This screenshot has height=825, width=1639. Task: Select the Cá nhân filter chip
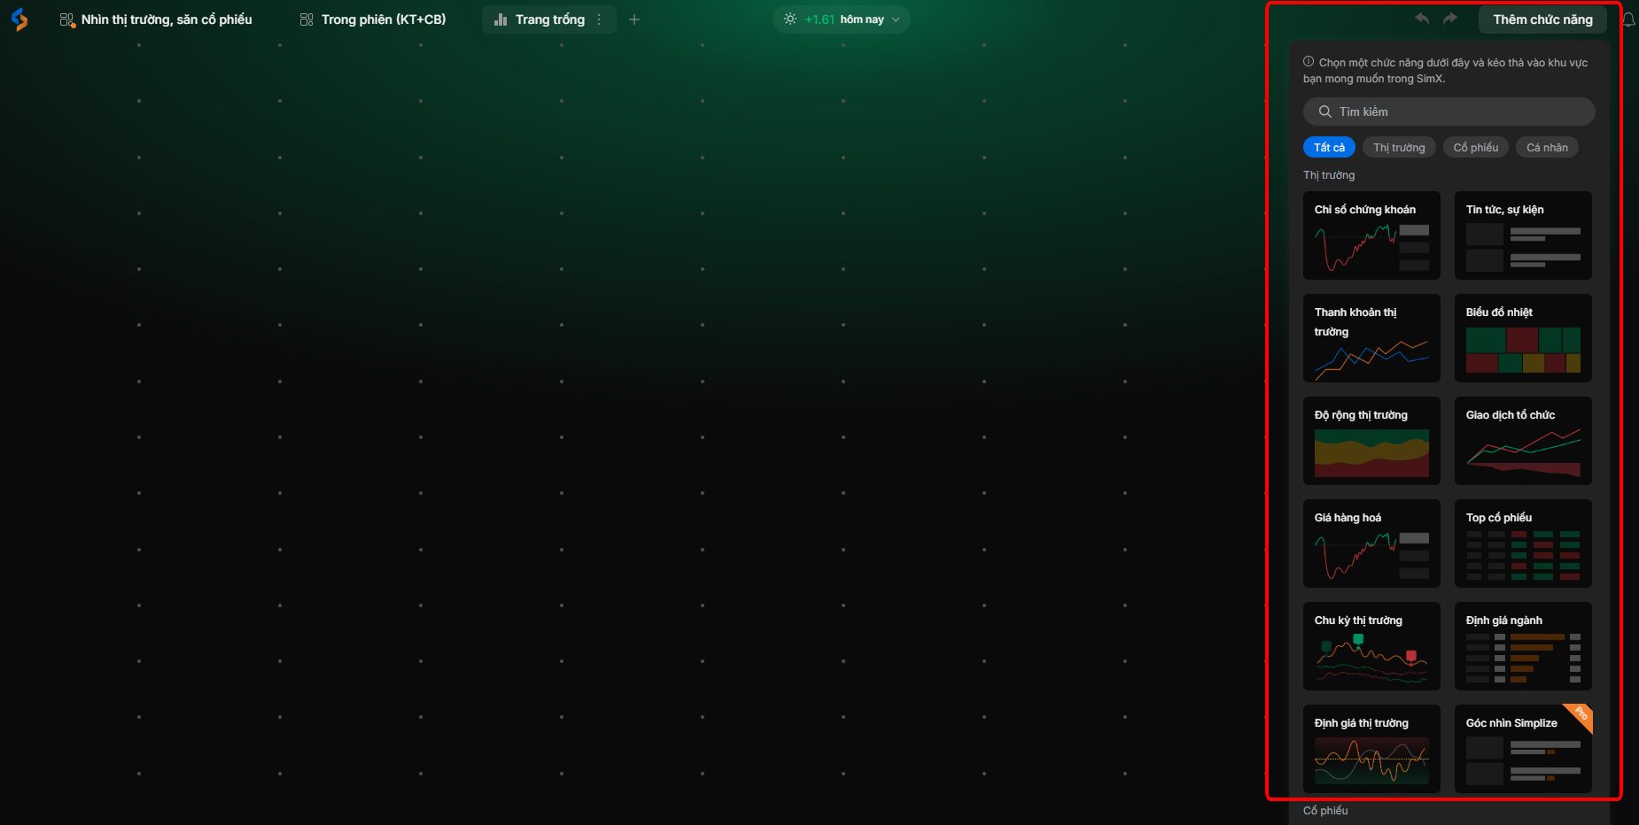pos(1547,148)
